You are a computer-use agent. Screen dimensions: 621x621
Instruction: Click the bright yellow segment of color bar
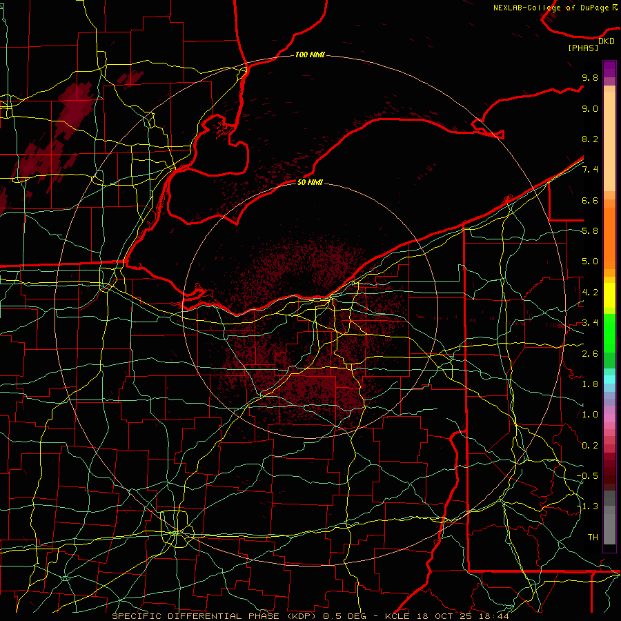609,295
